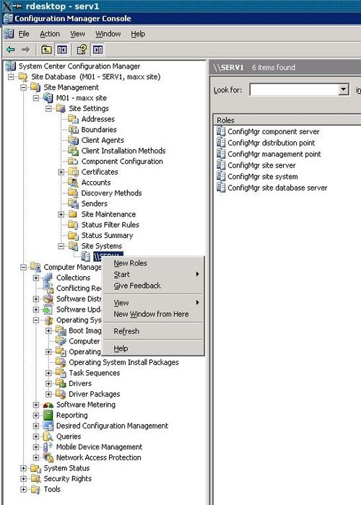
Task: Click the Desired Configuration Management icon
Action: [48, 426]
